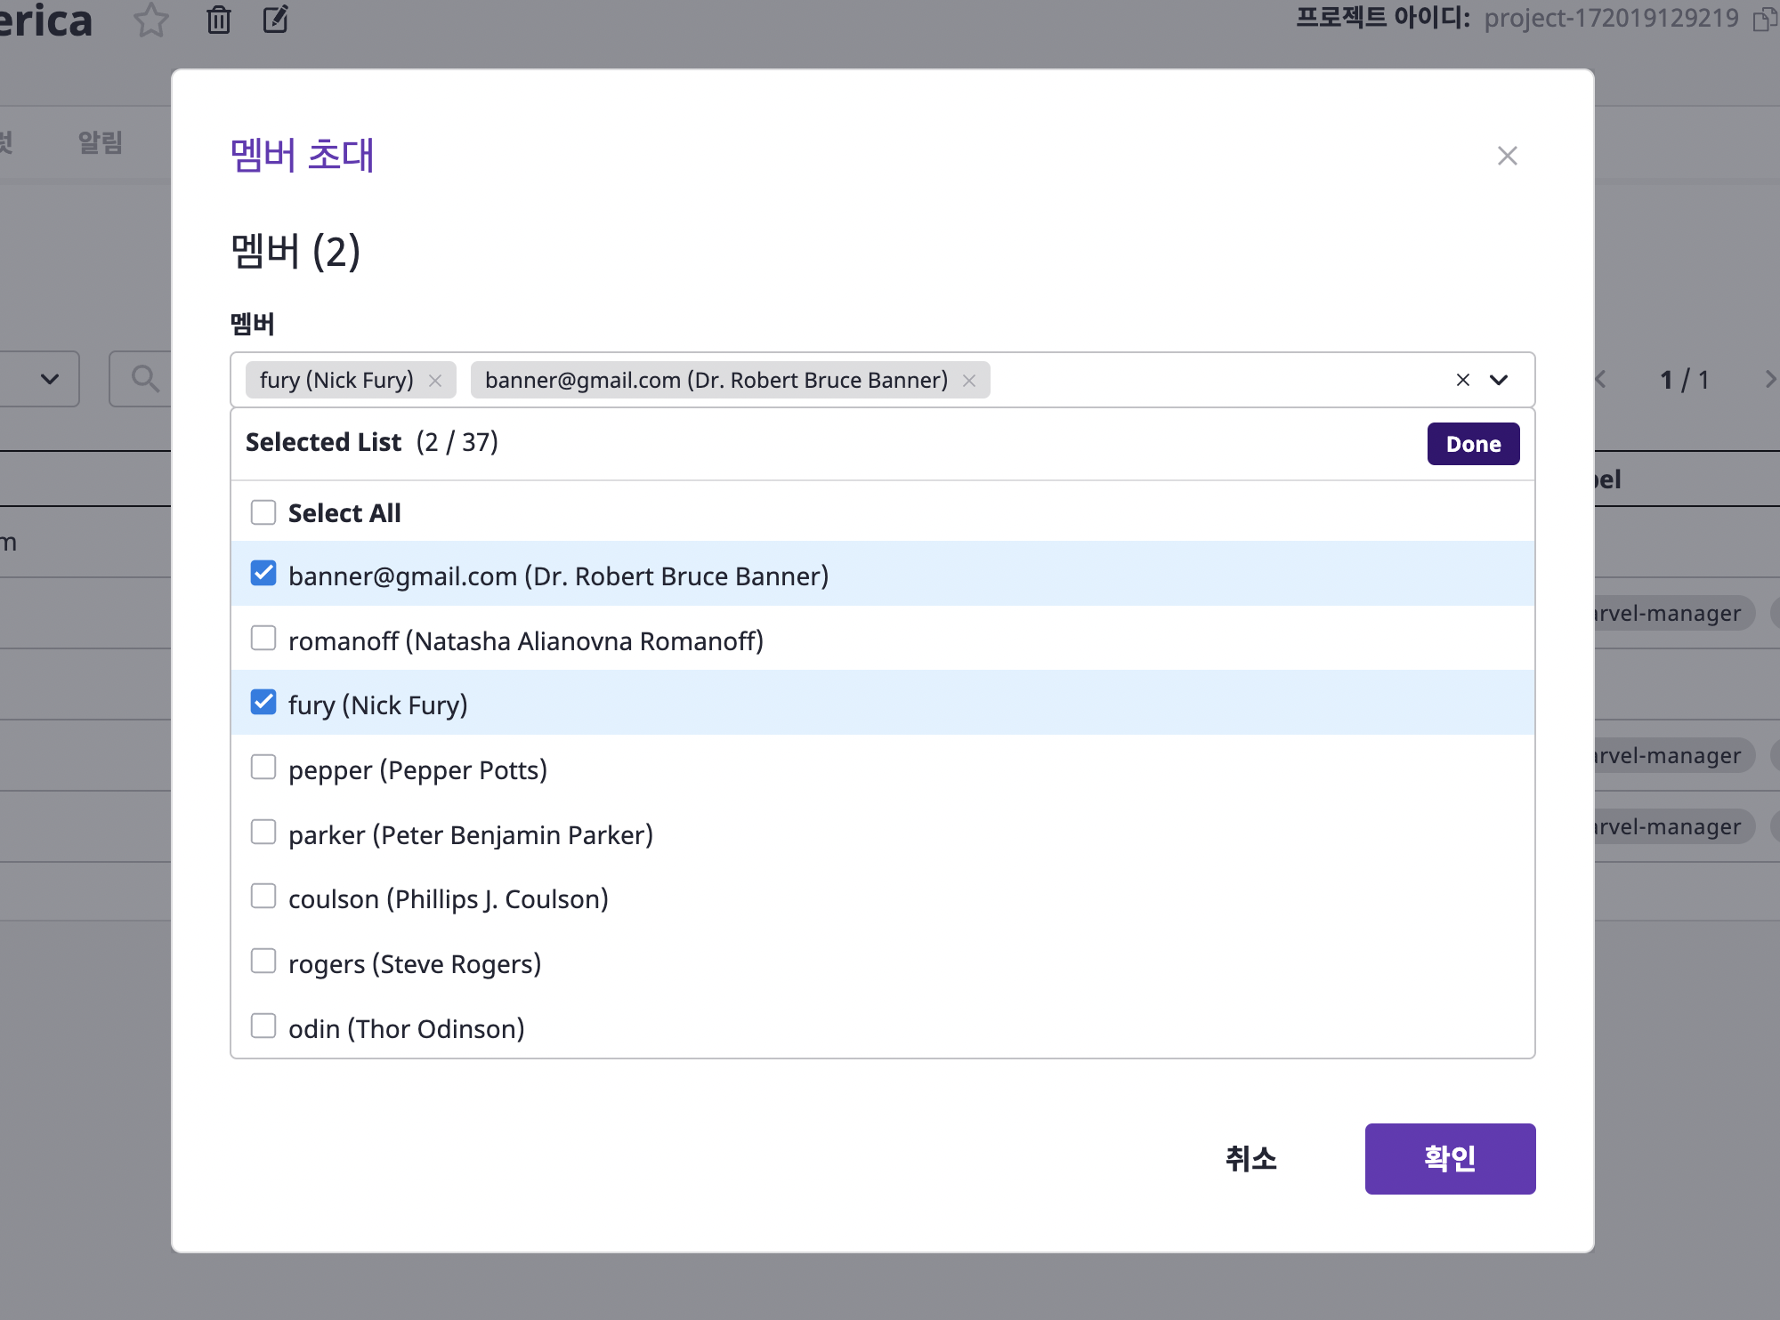Clear all selected members in the field
Screen dimensions: 1780x1320
[1462, 380]
